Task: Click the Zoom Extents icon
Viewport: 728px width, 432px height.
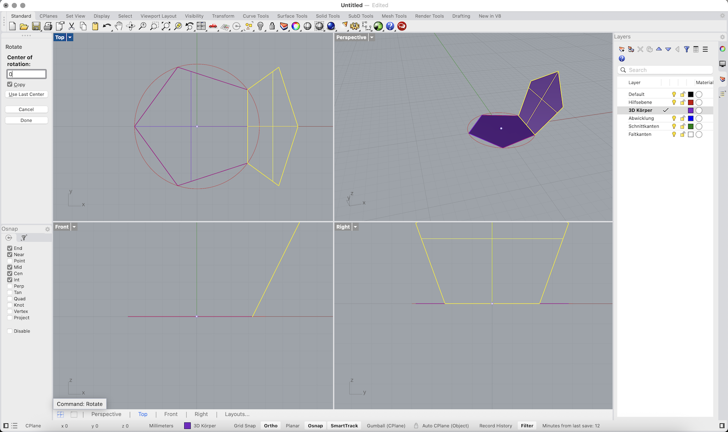Action: tap(166, 26)
